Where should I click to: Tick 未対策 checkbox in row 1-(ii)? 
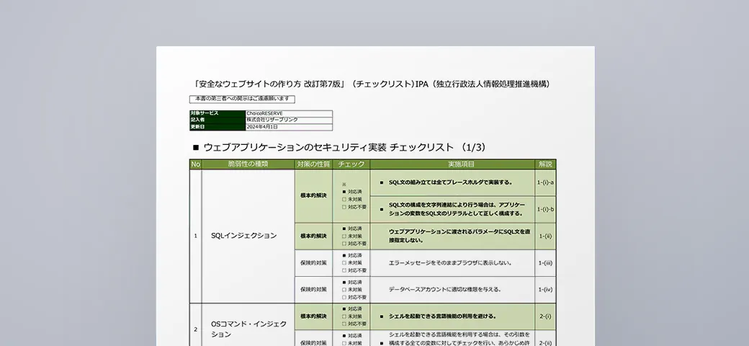point(344,236)
